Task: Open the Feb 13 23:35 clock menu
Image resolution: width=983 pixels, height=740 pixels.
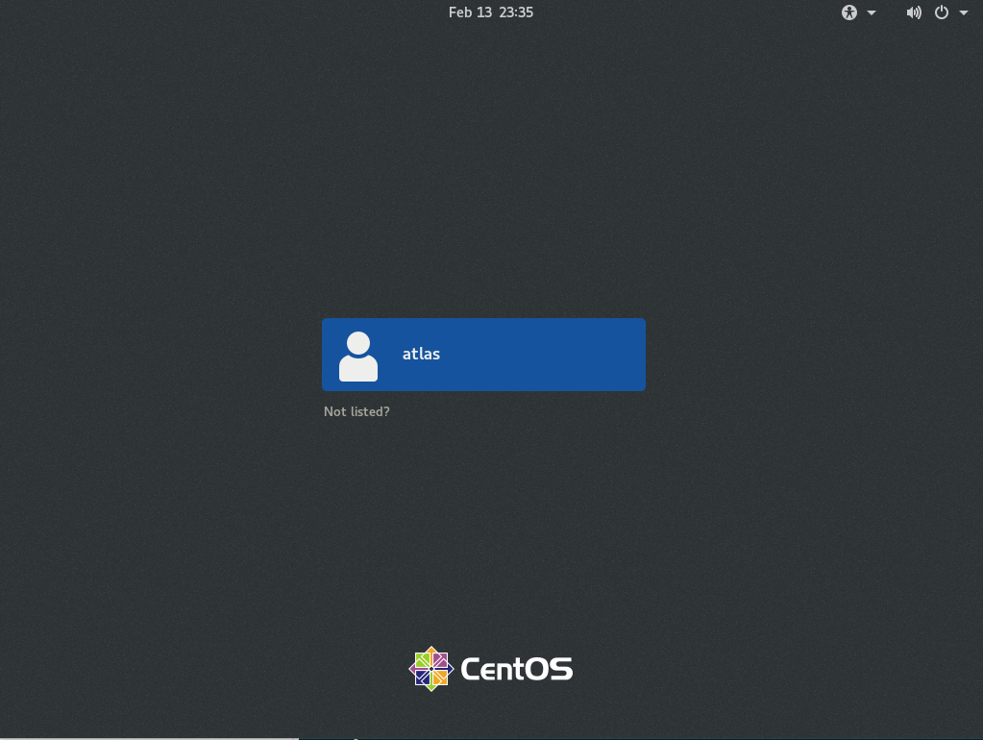Action: point(491,12)
